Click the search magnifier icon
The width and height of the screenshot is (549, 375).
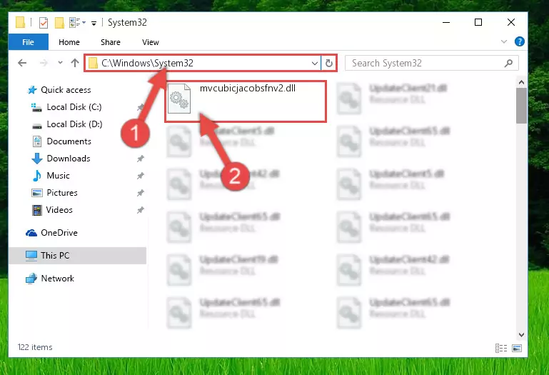pos(508,63)
